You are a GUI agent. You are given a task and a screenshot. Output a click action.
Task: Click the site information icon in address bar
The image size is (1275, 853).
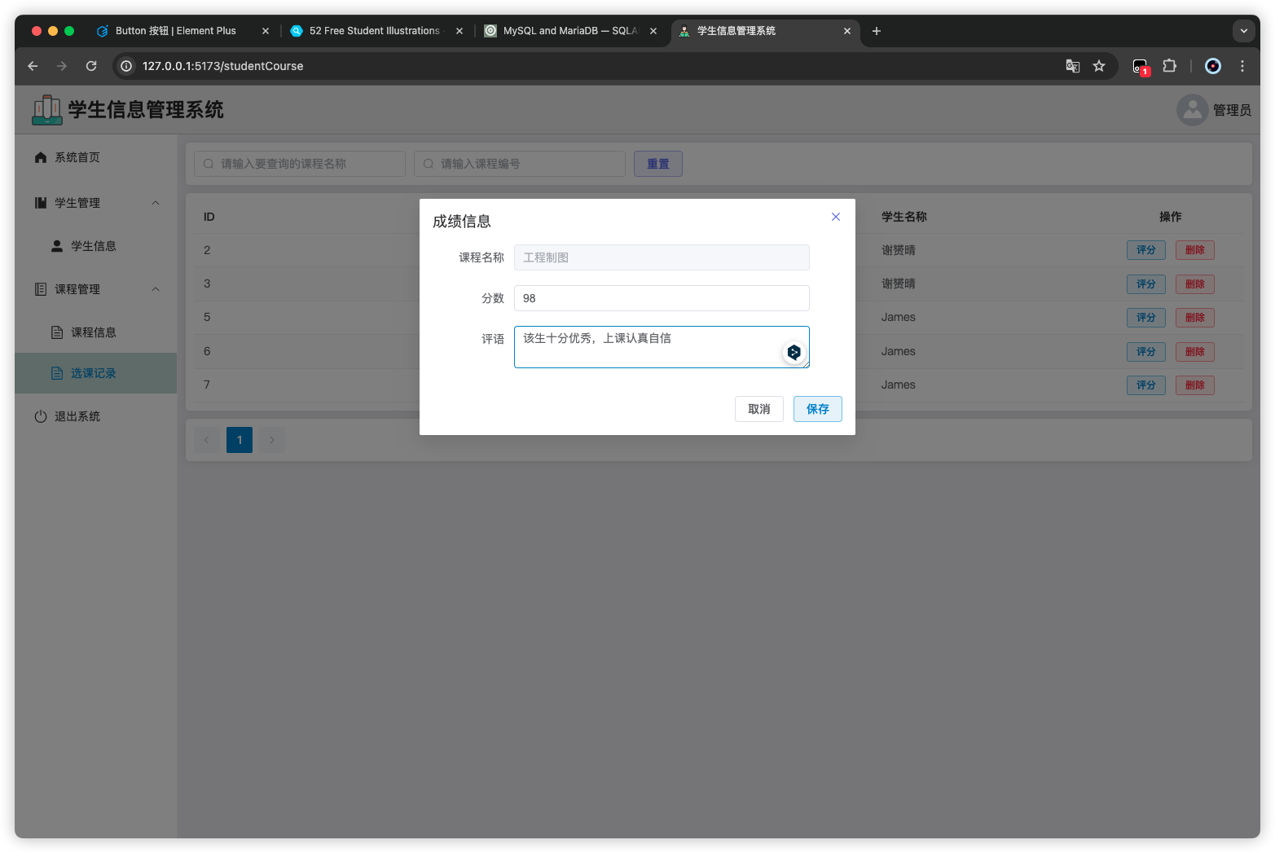pyautogui.click(x=126, y=66)
